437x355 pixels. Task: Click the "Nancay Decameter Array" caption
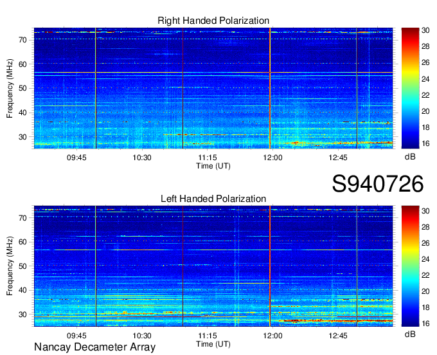94,347
